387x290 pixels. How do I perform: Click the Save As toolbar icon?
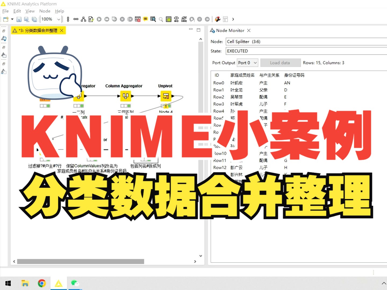pos(26,19)
